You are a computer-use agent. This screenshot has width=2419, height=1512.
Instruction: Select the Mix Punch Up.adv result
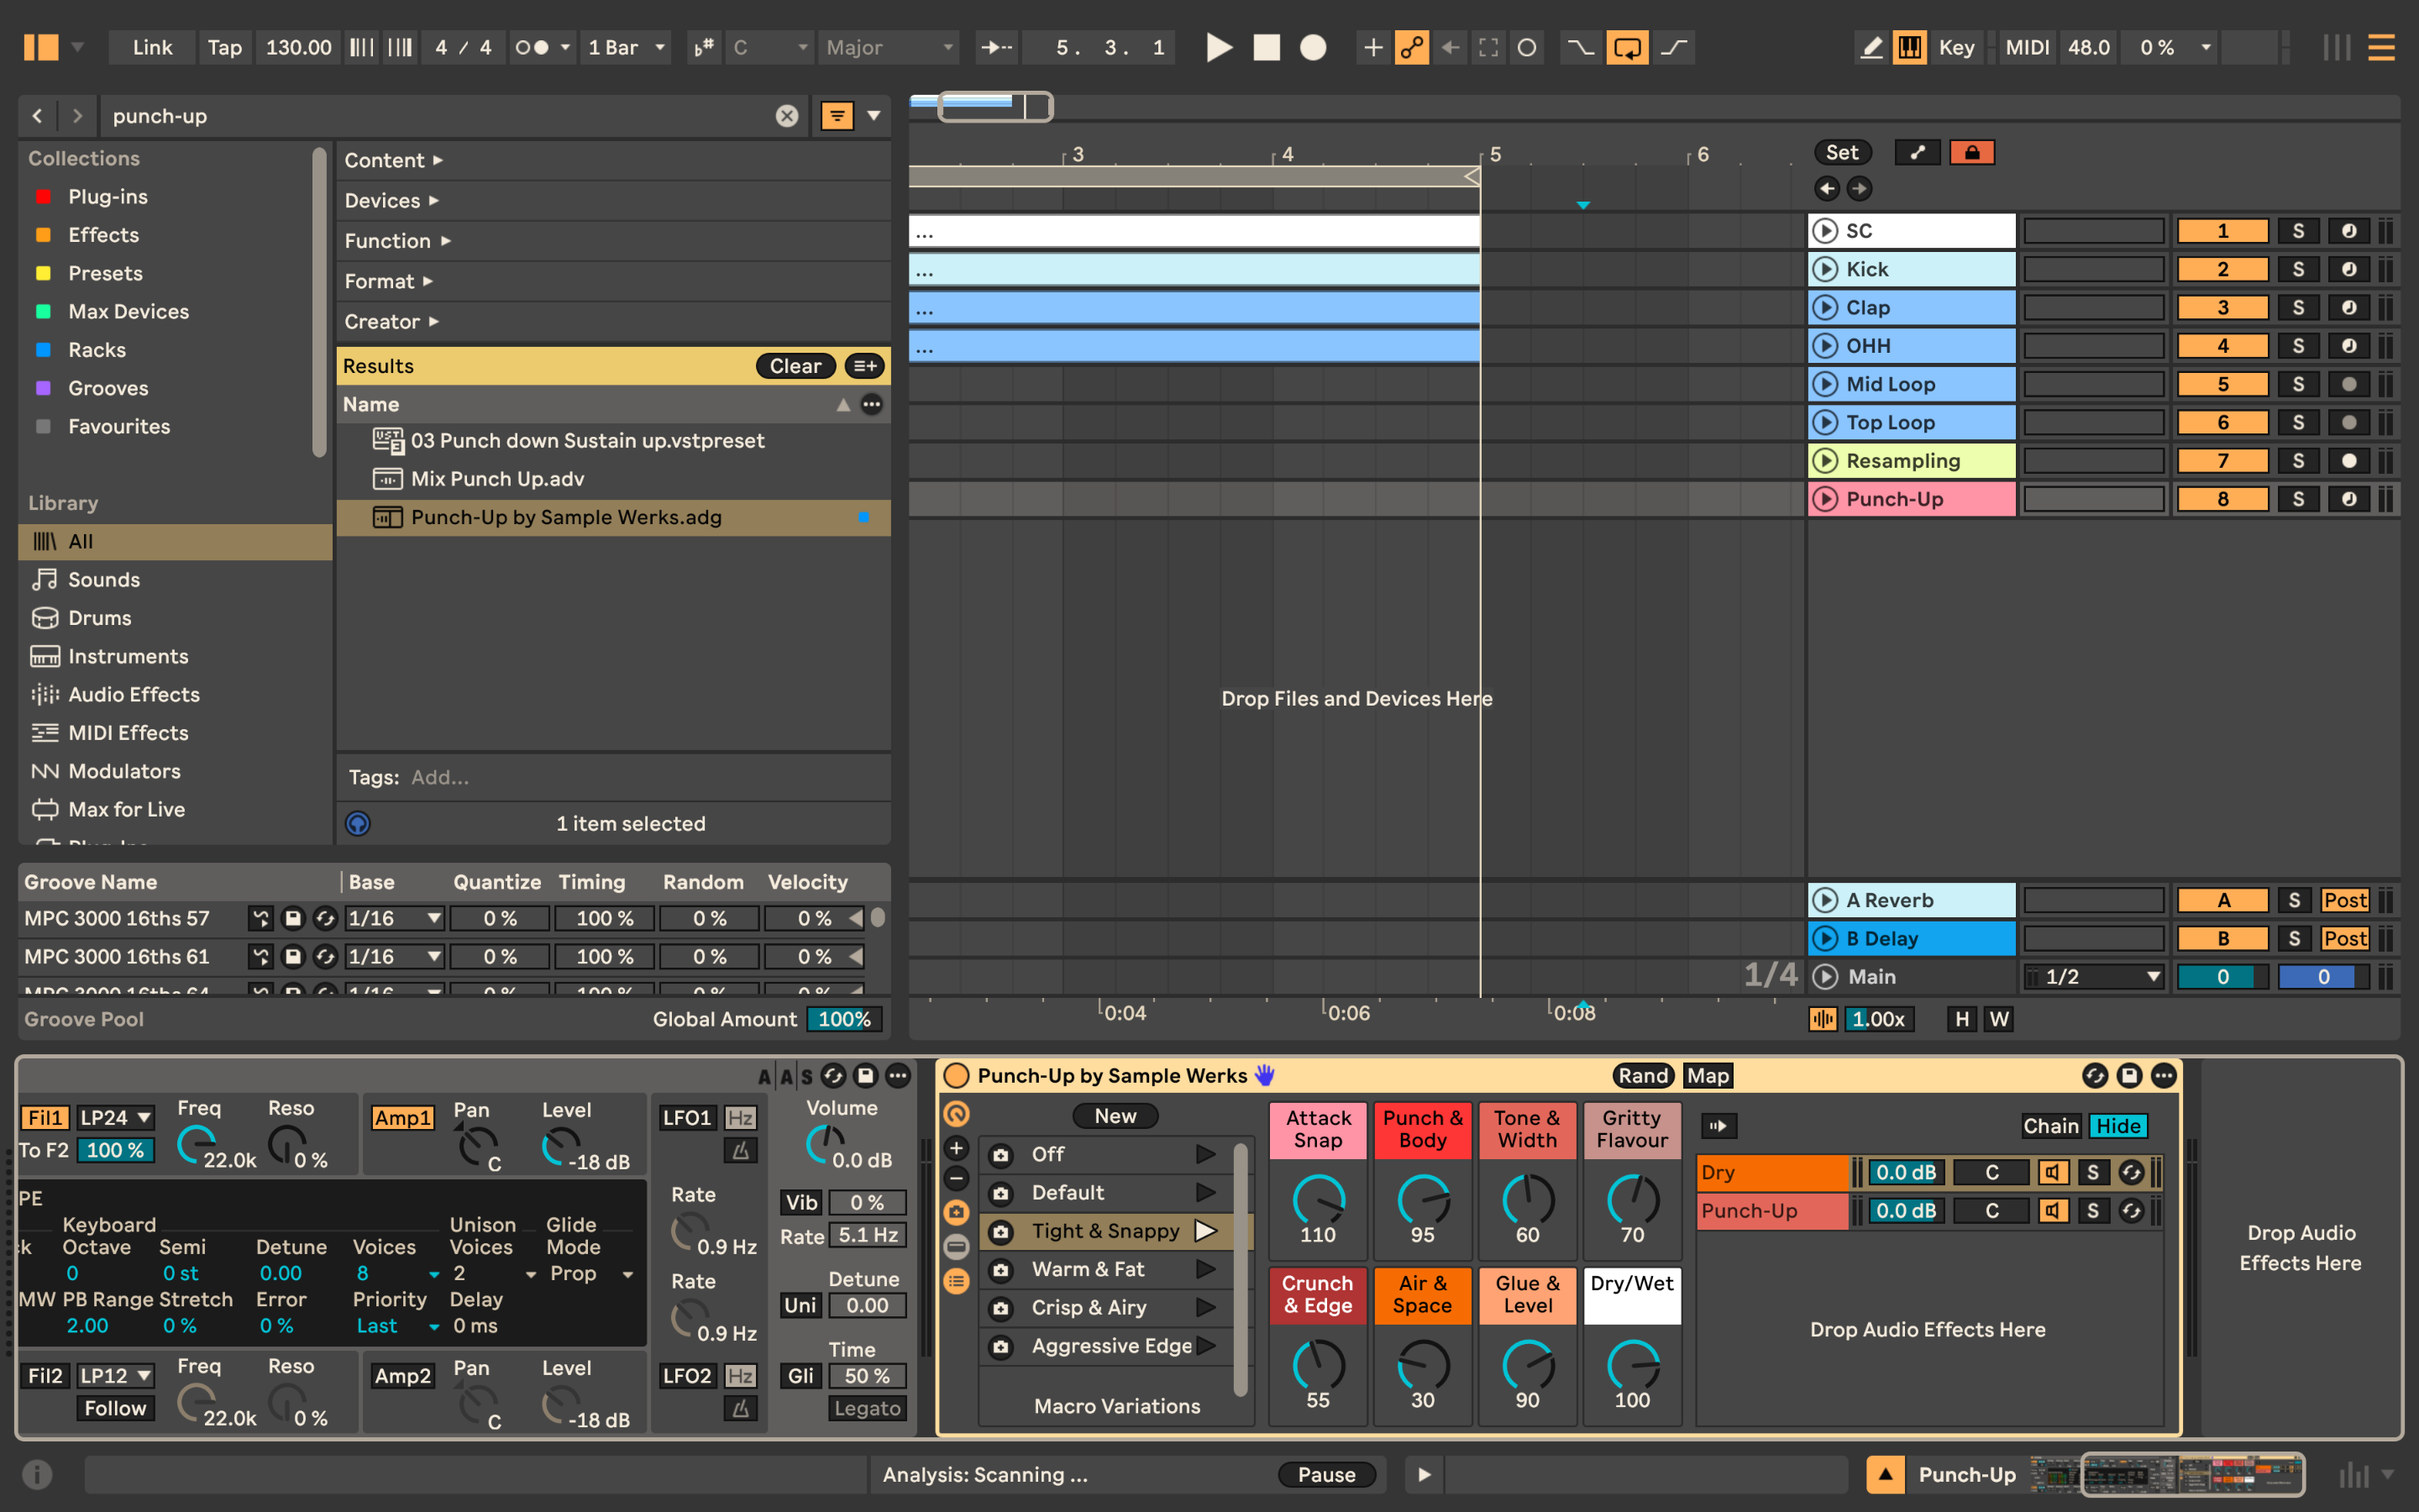[x=496, y=479]
